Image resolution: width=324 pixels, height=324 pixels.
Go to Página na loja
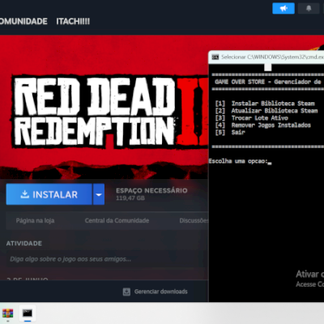pyautogui.click(x=35, y=220)
